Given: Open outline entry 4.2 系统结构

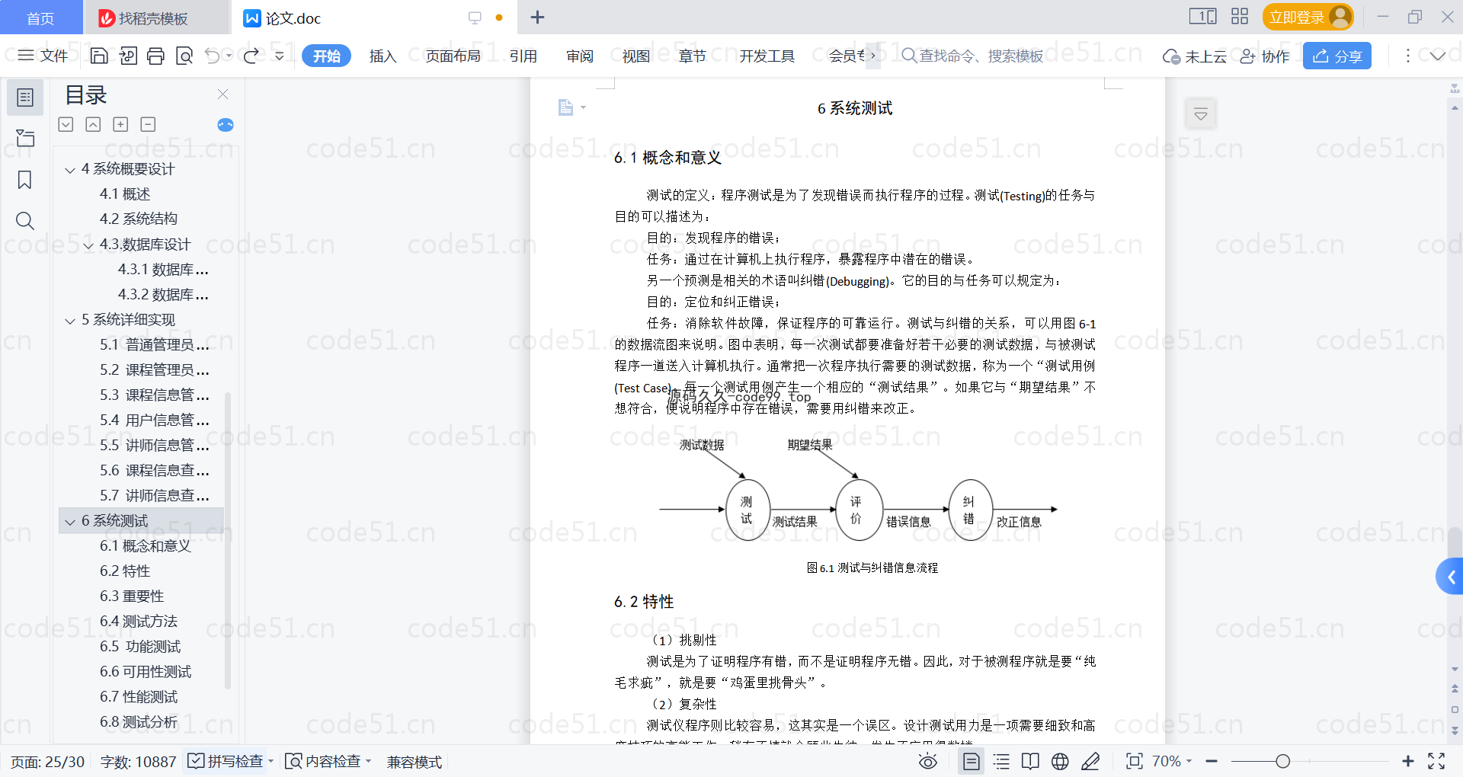Looking at the screenshot, I should [139, 219].
